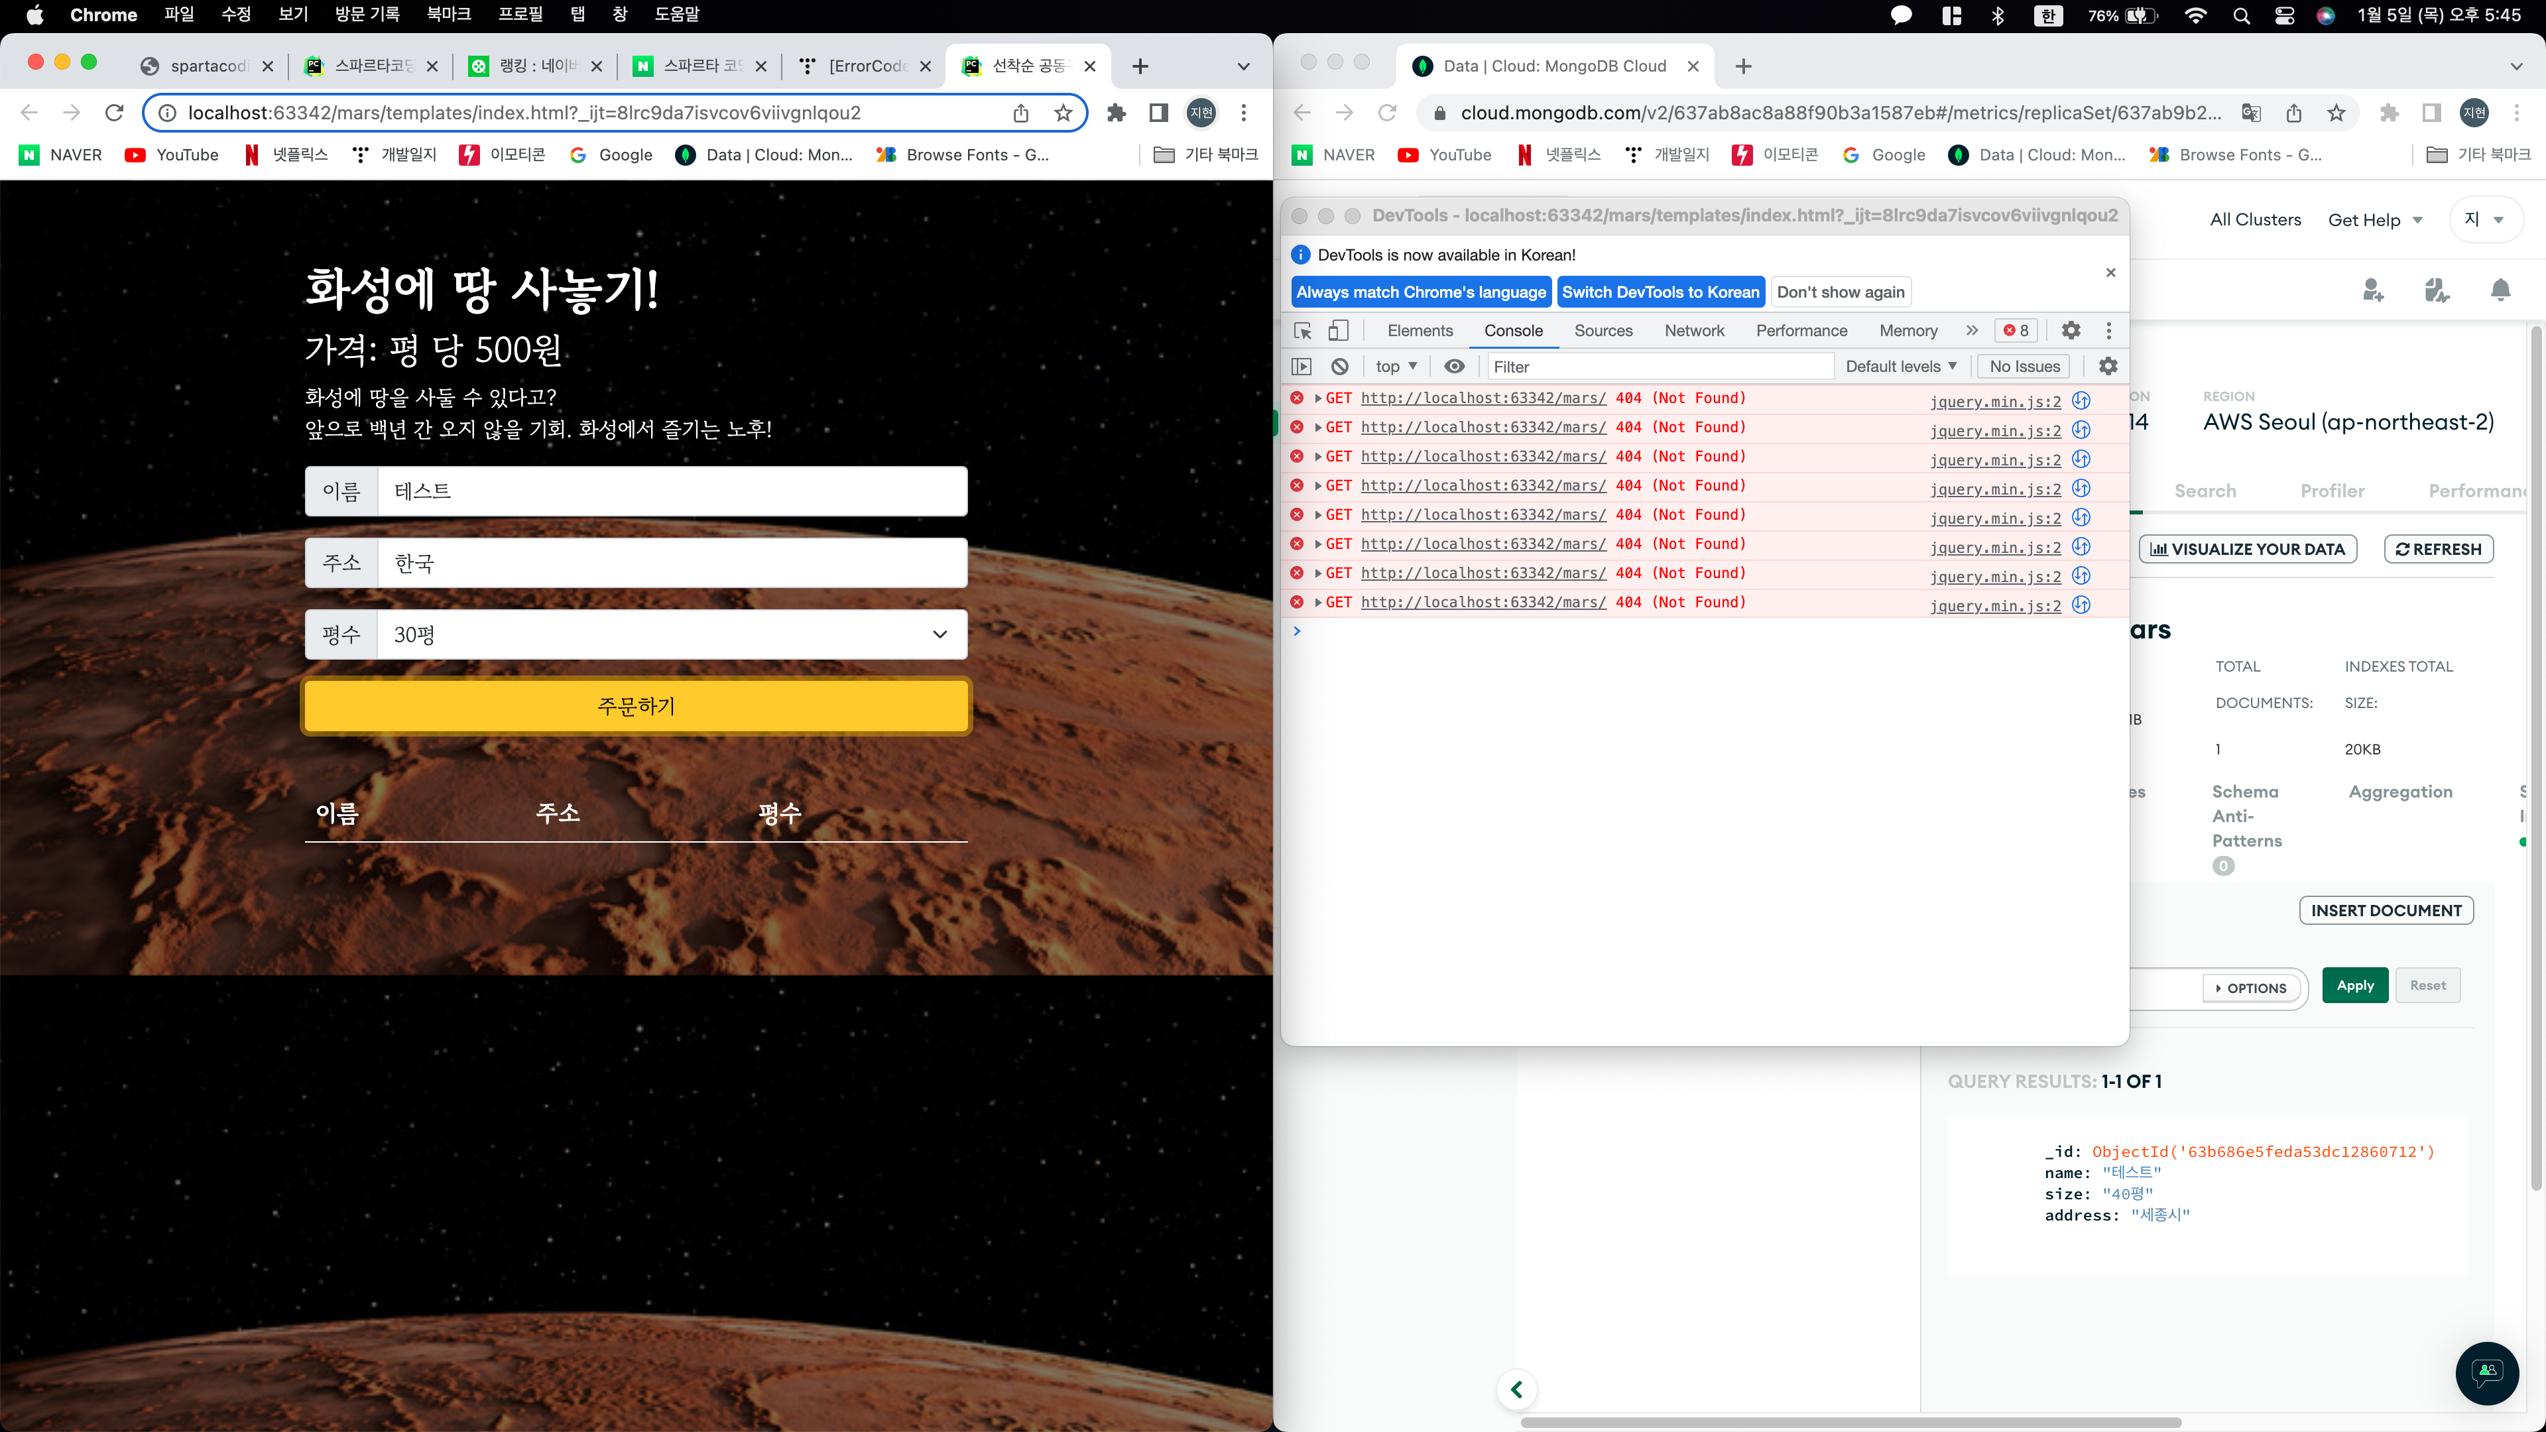Click the DevTools inspect element picker icon

click(x=1303, y=331)
